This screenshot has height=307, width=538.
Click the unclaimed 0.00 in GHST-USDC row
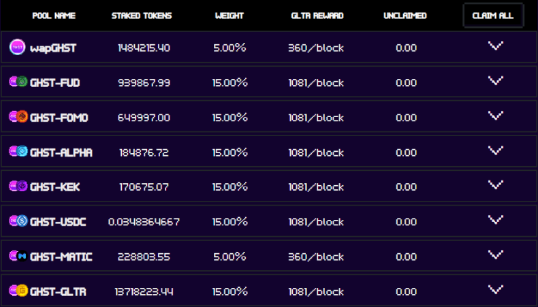(x=407, y=222)
